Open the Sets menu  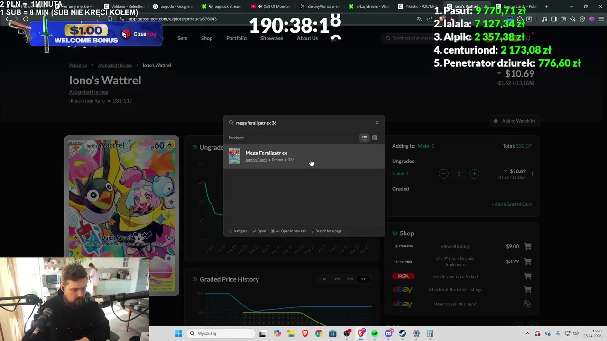point(182,38)
